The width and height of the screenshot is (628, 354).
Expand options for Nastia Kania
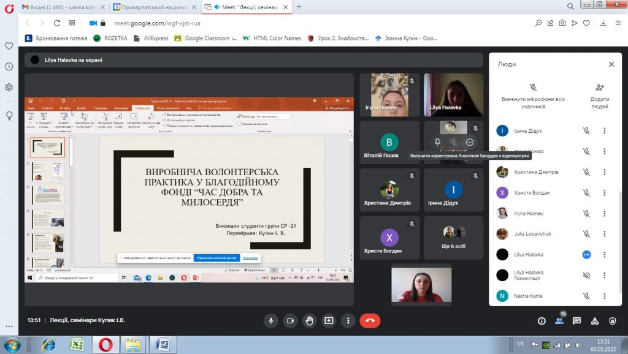(x=604, y=296)
